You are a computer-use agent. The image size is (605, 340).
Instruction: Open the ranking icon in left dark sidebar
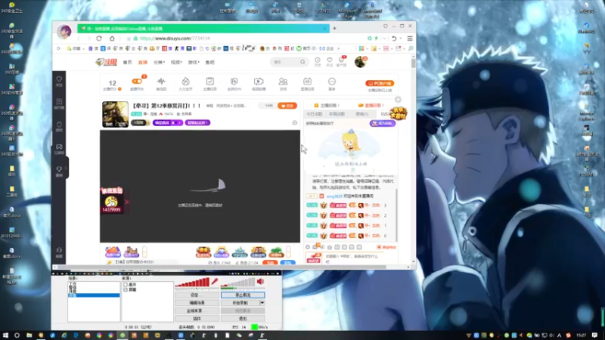pos(59,102)
